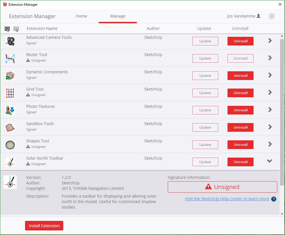Click the Sandbox Tools terrain icon
285x235 pixels.
[x=10, y=127]
